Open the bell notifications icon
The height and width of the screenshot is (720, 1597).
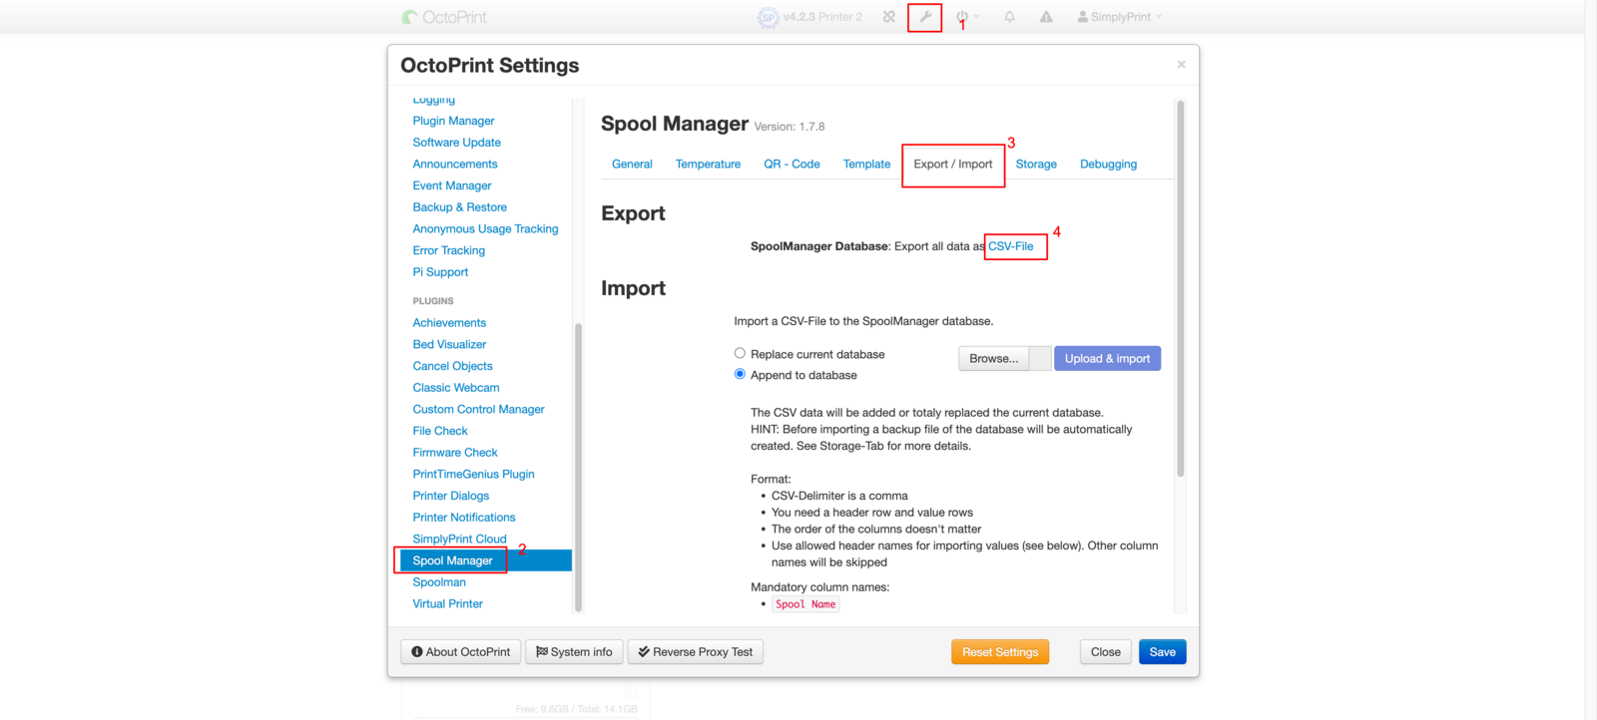[x=1009, y=17]
